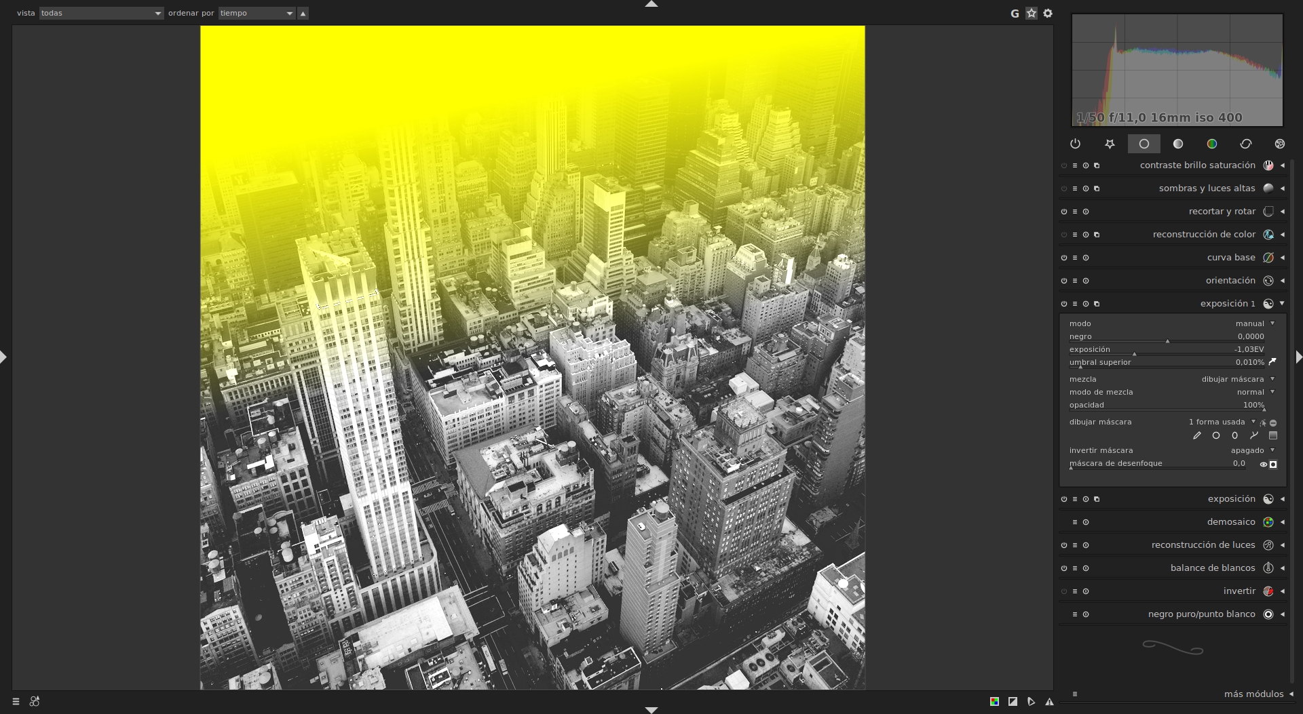Show favorite modules tab (star icon)
Screen dimensions: 1303x714
point(1110,144)
